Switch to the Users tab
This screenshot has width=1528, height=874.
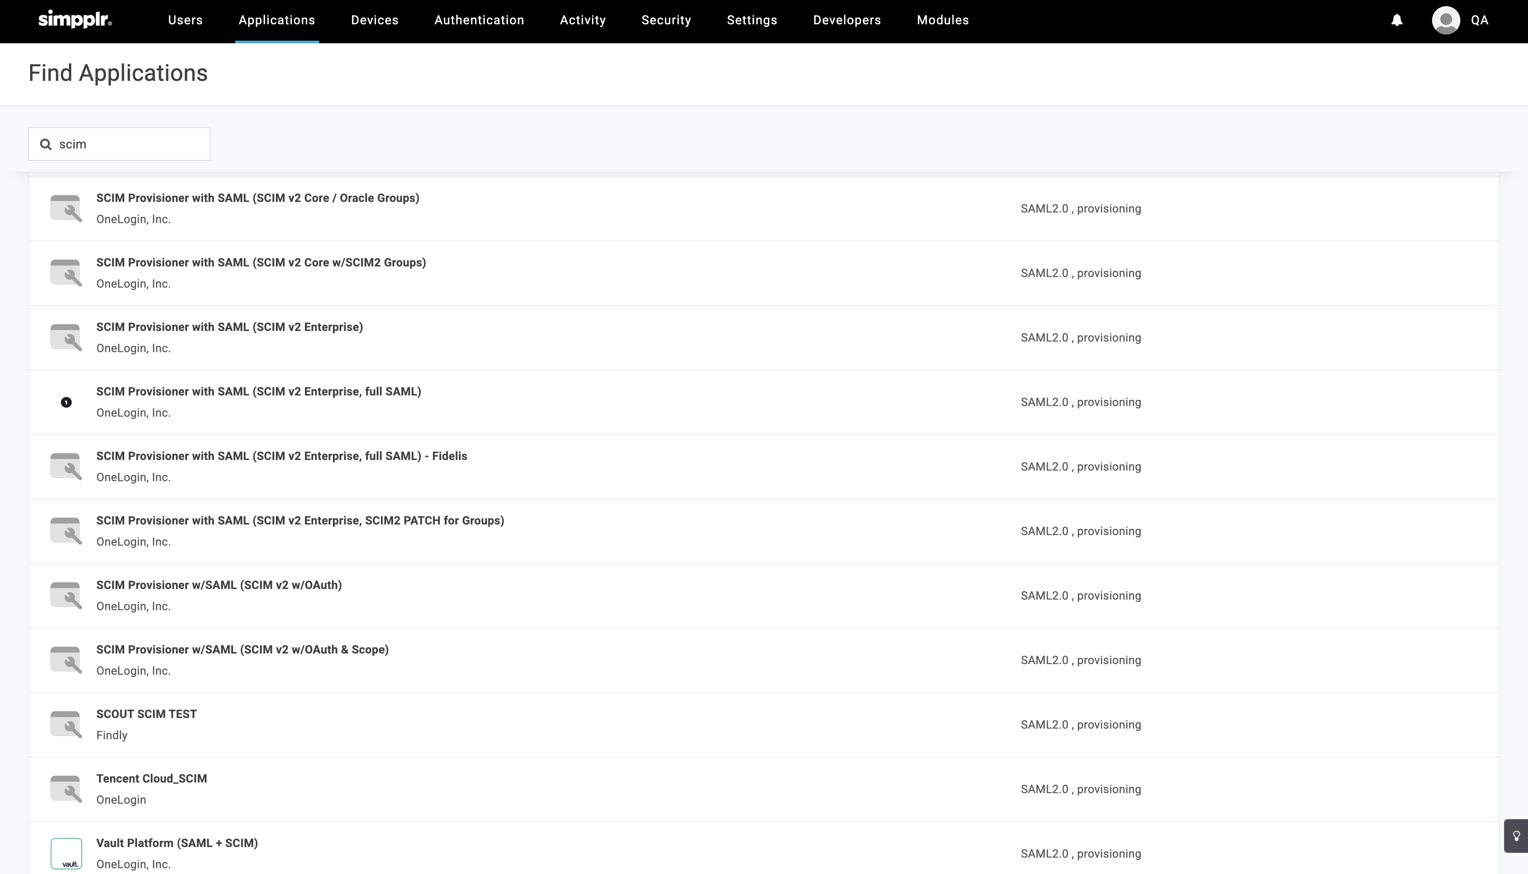pyautogui.click(x=184, y=20)
